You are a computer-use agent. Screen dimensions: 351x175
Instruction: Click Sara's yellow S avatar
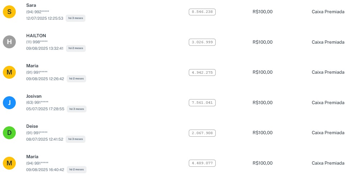point(9,12)
